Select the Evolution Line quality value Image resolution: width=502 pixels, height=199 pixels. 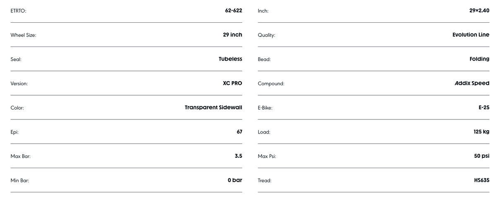(471, 35)
